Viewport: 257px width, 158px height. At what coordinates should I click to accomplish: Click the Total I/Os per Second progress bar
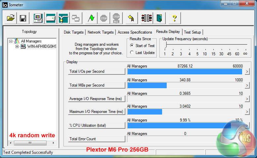point(185,71)
